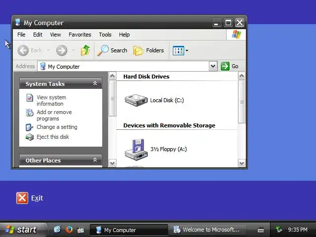Click Eject this disk link
This screenshot has width=316, height=237.
point(53,137)
